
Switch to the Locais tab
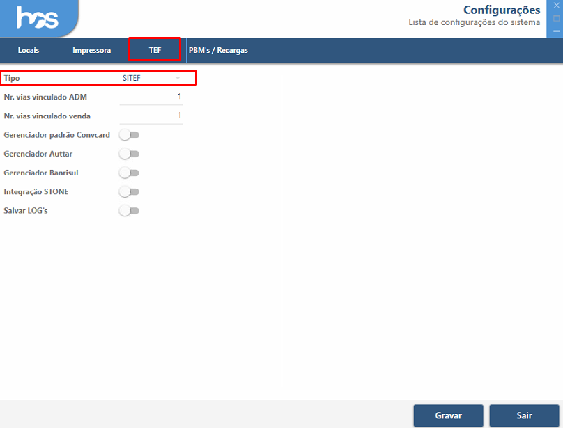point(29,50)
